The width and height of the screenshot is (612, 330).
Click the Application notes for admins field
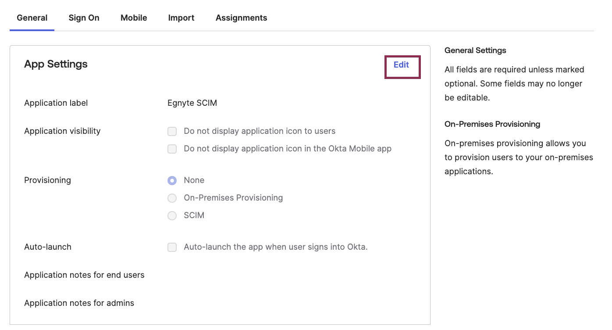(x=79, y=303)
